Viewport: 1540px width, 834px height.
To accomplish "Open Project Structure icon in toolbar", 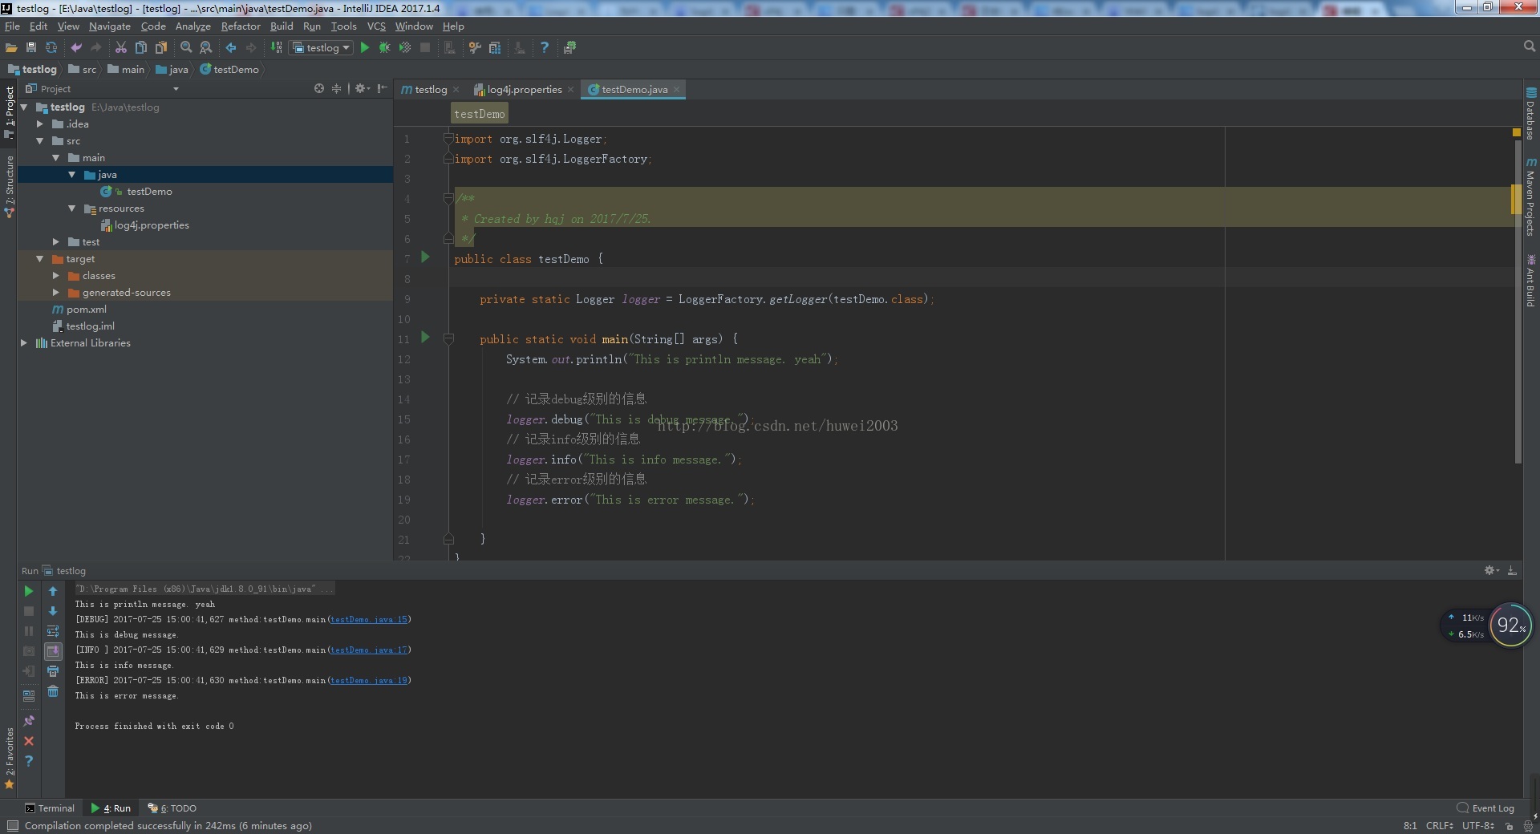I will click(495, 48).
